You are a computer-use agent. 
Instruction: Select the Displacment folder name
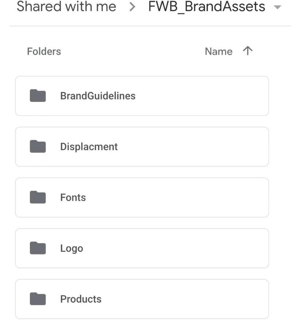[x=89, y=146]
